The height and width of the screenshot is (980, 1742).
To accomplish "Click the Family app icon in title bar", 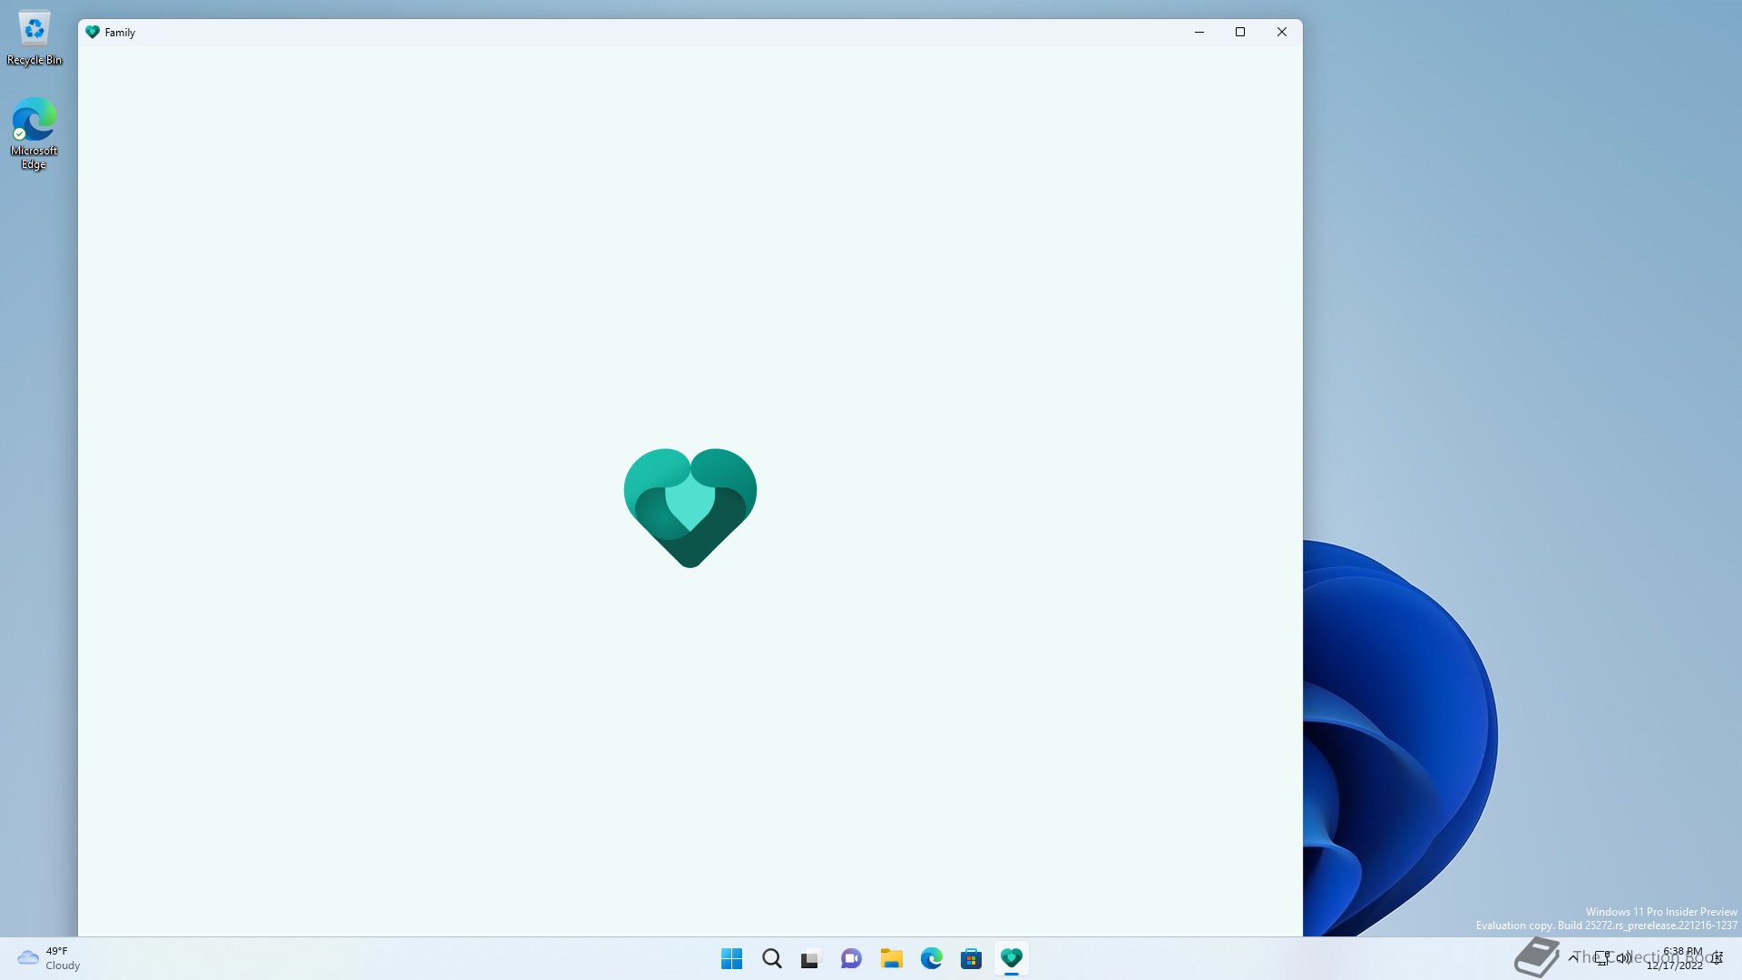I will coord(92,32).
